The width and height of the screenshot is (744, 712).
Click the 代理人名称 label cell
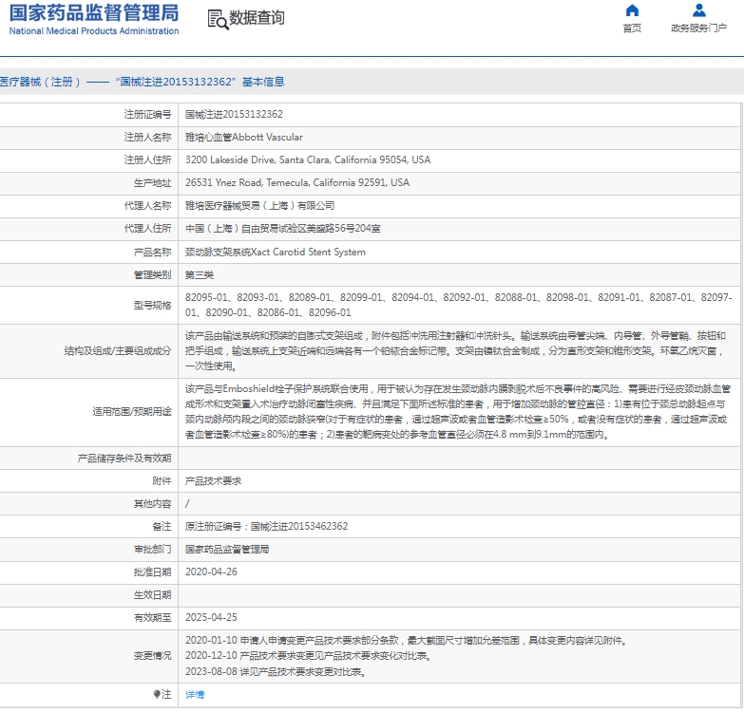[x=88, y=206]
